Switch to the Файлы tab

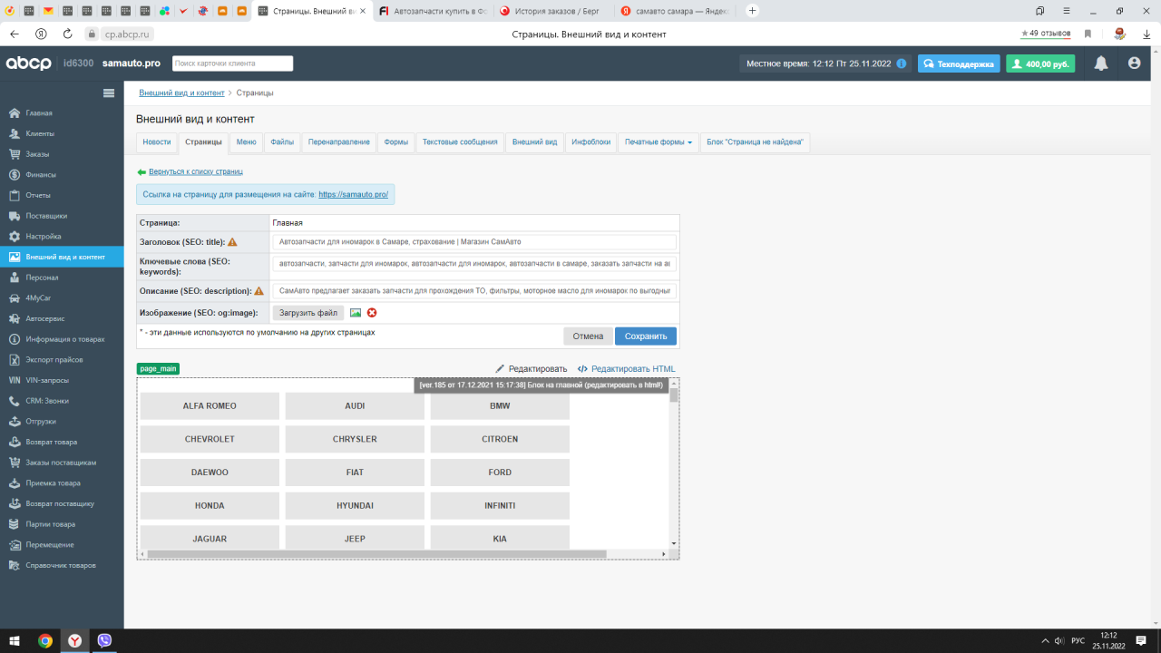(282, 142)
